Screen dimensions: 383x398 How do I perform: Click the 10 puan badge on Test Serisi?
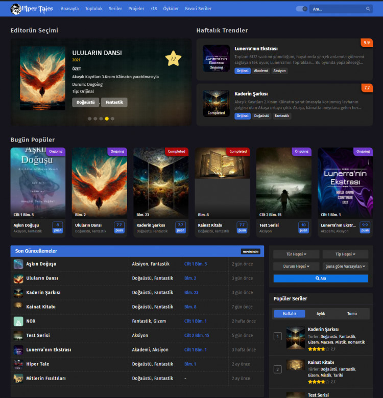(303, 227)
